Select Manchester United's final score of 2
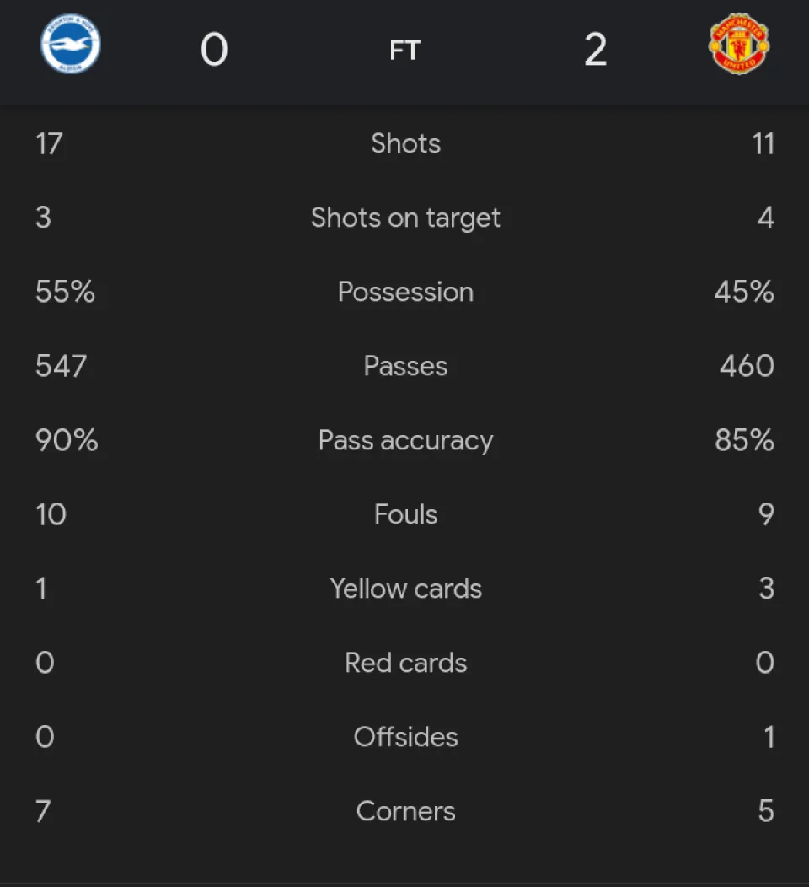This screenshot has width=809, height=887. 595,51
